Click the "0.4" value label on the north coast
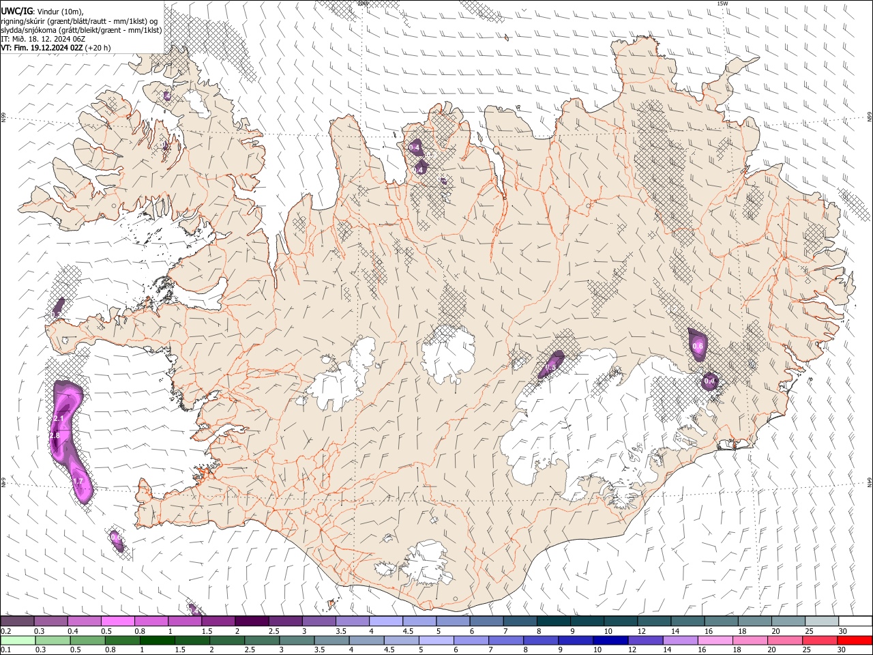 point(414,147)
